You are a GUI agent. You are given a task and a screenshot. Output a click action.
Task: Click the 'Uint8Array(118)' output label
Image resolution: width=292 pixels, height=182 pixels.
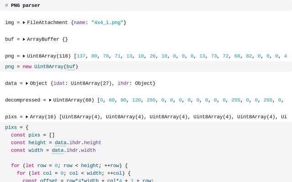pos(49,56)
